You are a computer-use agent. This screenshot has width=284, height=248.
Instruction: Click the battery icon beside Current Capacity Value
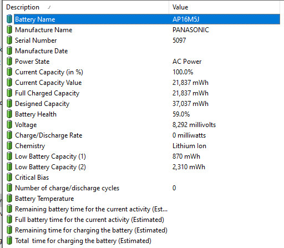[x=9, y=82]
